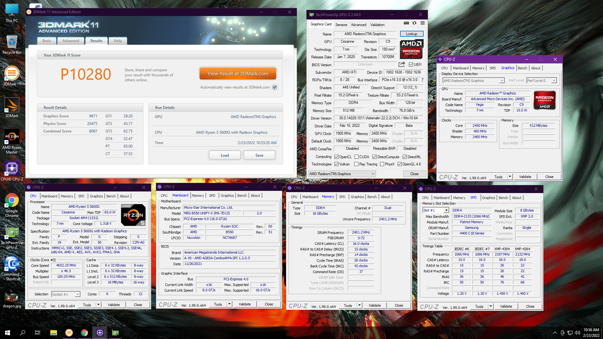The width and height of the screenshot is (603, 339).
Task: Open the This PC desktop icon
Action: click(12, 13)
